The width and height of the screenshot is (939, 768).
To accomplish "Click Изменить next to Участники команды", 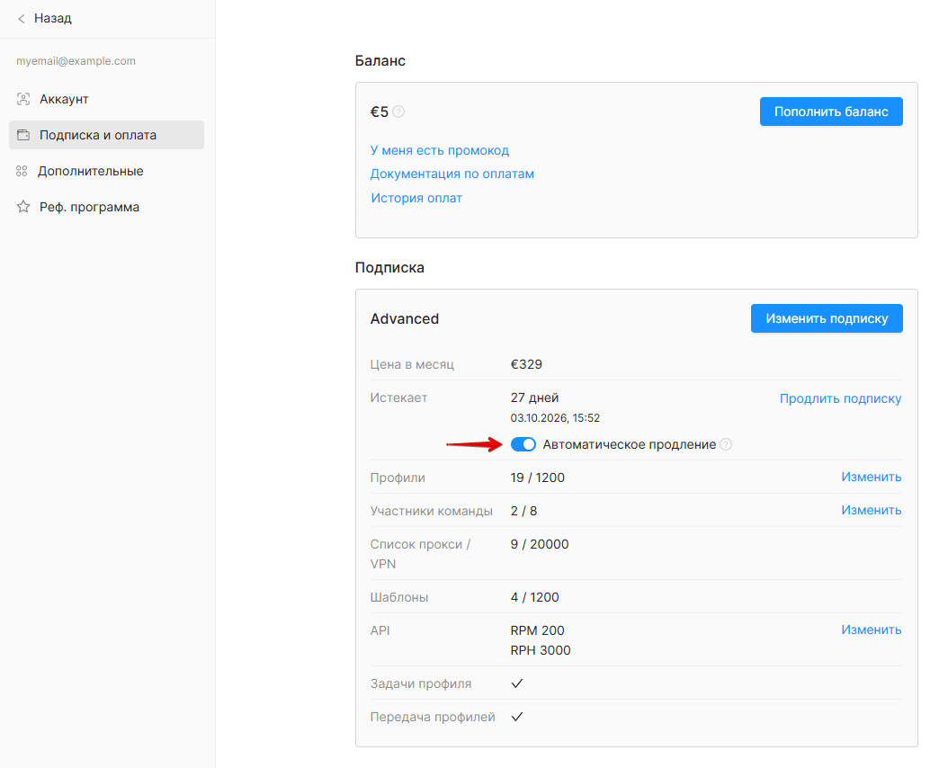I will [x=872, y=511].
